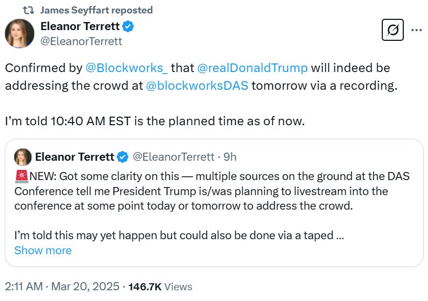Click the repost arrows icon

point(28,10)
